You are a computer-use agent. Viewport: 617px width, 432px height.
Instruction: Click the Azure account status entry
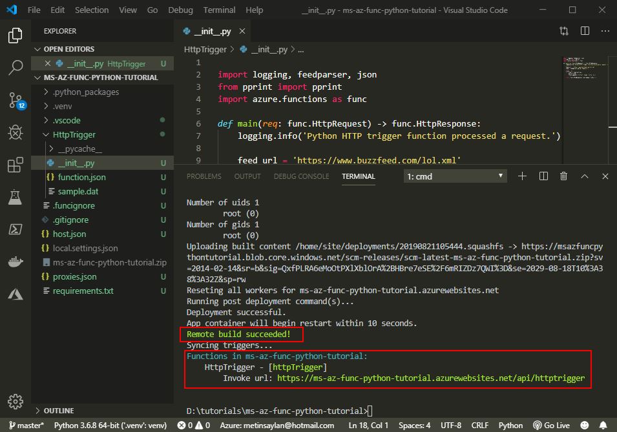(x=277, y=426)
